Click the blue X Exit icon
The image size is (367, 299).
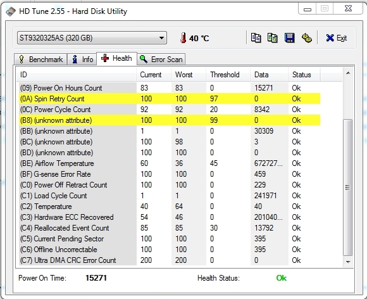pos(330,38)
